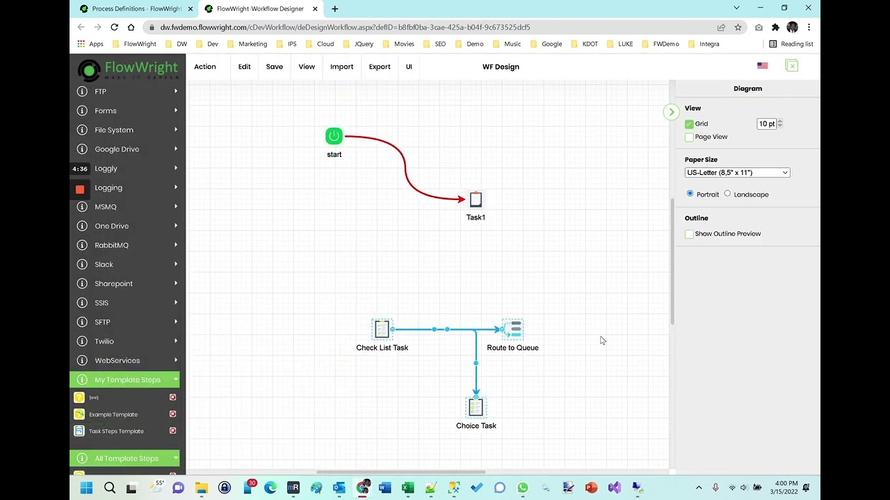Click the browser home button
The height and width of the screenshot is (500, 890).
131,27
